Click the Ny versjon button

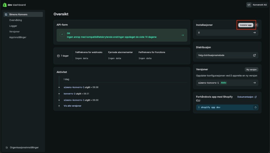(x=251, y=70)
